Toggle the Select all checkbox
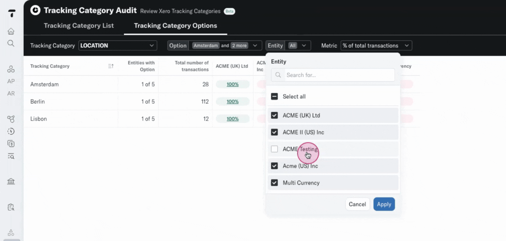The image size is (506, 241). tap(274, 96)
